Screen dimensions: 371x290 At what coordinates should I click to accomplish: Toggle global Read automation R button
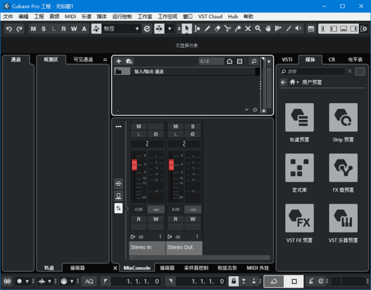(64, 29)
